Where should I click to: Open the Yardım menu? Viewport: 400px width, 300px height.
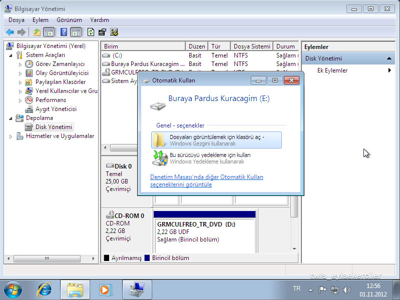click(99, 20)
